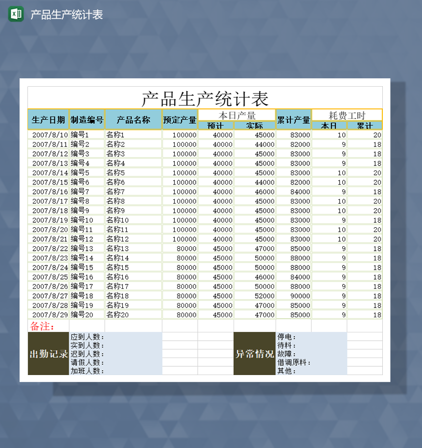
Task: Click the 制造编号 column header
Action: point(86,119)
